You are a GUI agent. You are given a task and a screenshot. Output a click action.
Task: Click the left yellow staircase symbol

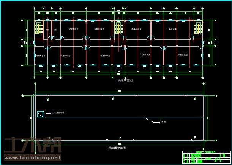(x=38, y=29)
